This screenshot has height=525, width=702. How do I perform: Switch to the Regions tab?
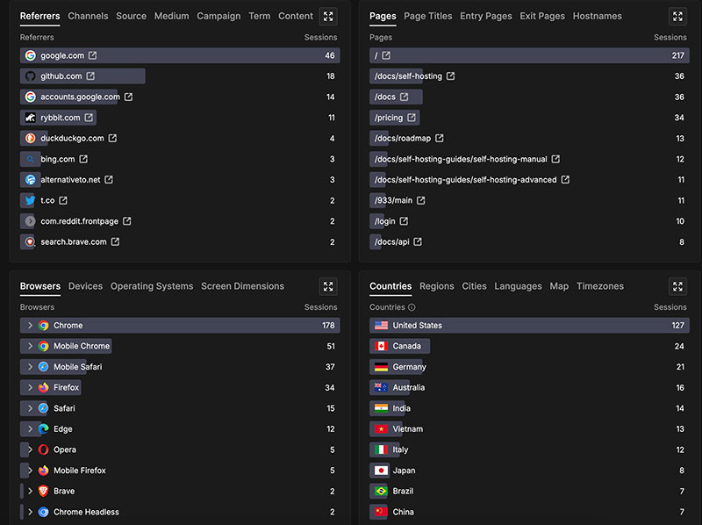(436, 286)
